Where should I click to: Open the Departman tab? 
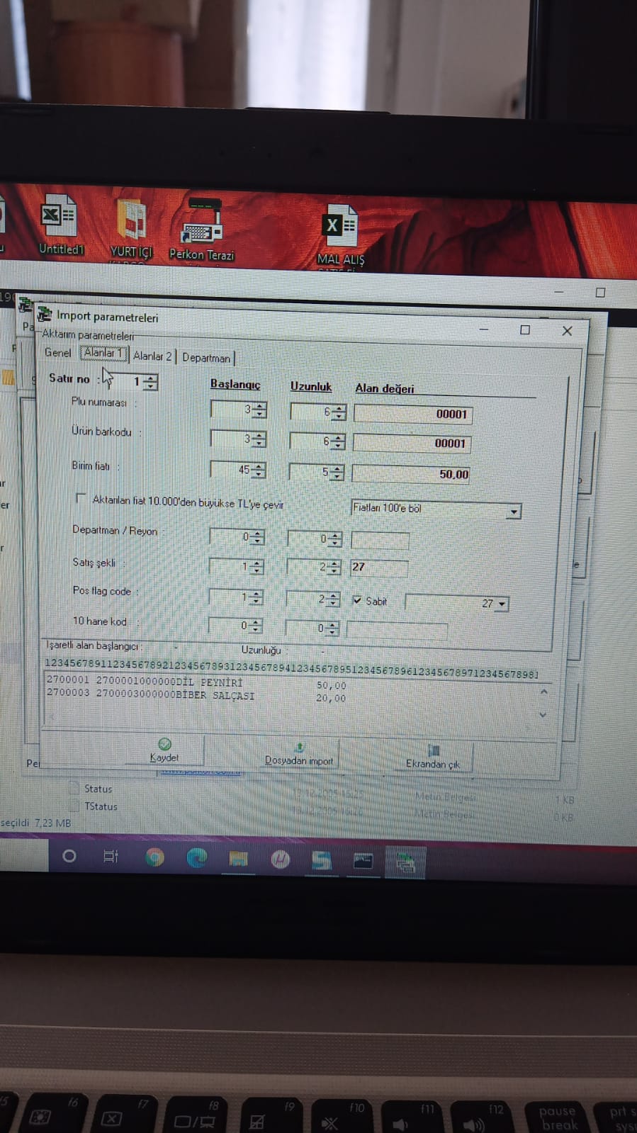[x=206, y=357]
